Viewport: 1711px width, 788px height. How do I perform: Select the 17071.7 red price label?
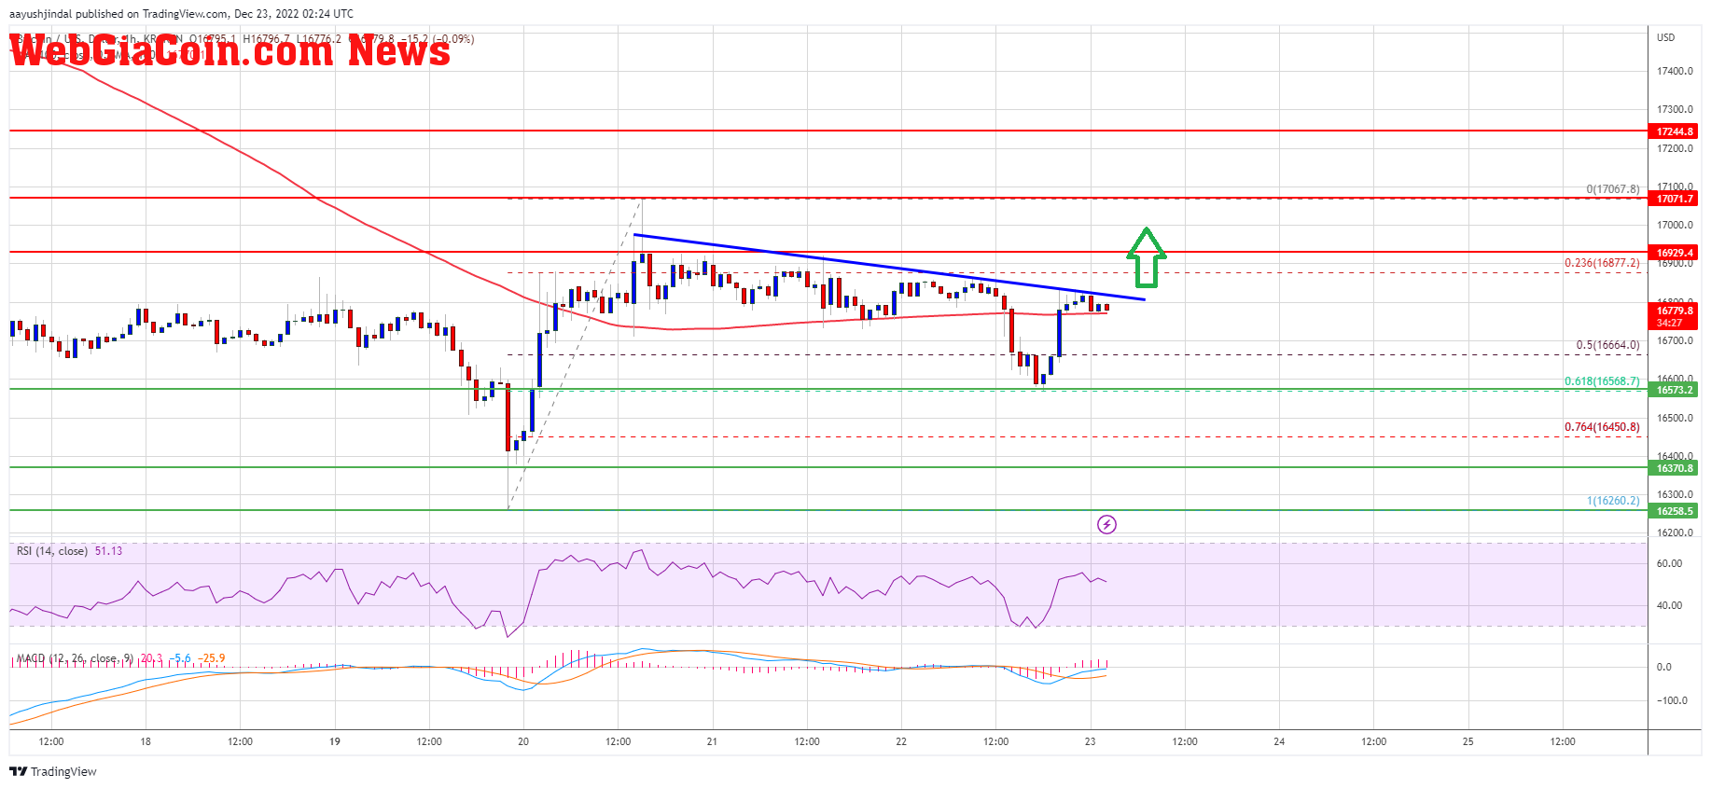click(1675, 199)
